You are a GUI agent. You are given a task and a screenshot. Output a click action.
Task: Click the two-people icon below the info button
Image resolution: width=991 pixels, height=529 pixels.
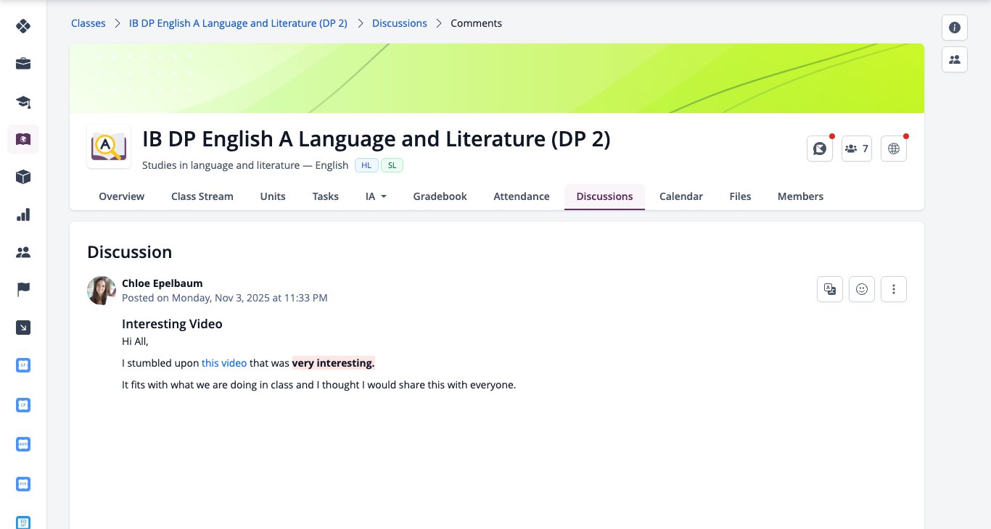pos(955,59)
